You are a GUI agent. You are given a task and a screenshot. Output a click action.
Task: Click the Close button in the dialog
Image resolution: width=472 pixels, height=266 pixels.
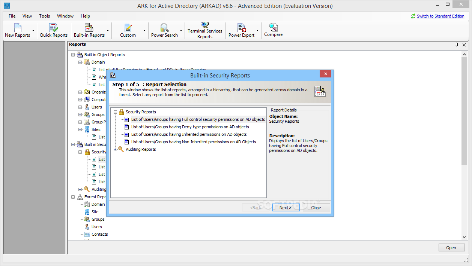click(316, 208)
